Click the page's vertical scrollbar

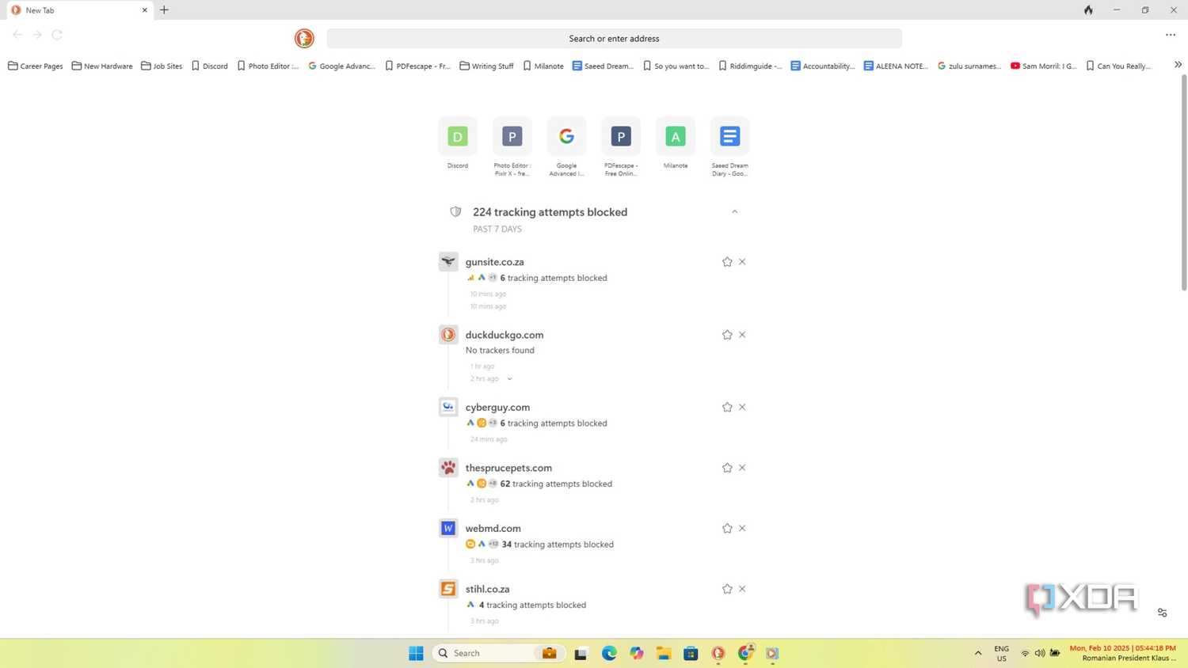[x=1184, y=182]
